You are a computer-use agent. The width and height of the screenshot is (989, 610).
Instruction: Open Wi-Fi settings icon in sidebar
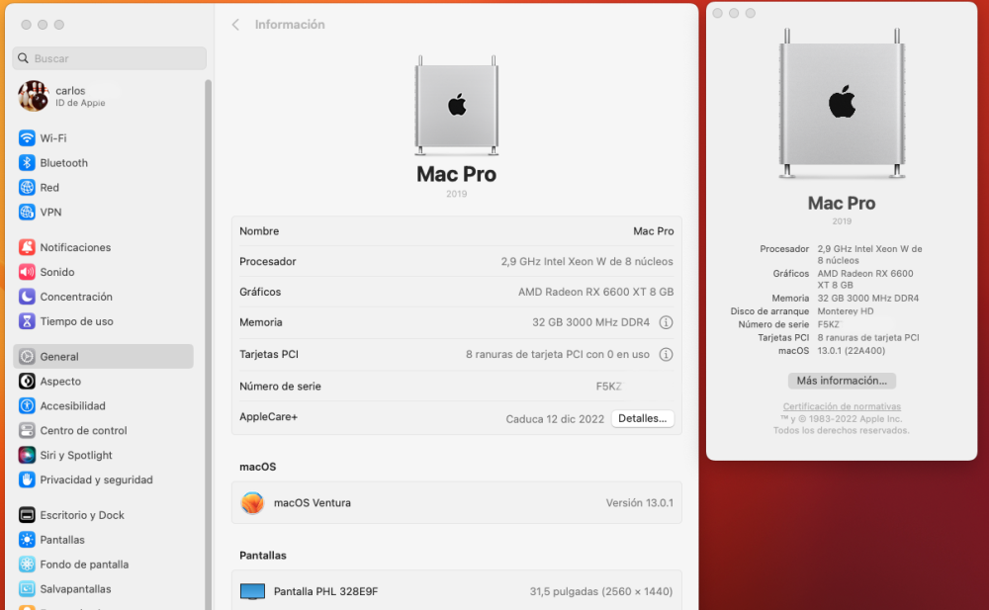click(x=27, y=137)
